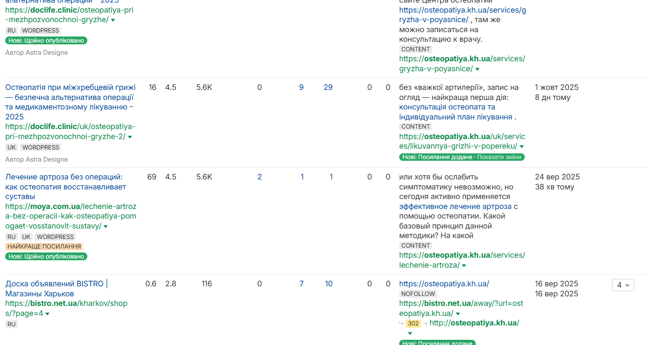Screen dimensions: 649x345
Task: Open dropdown arrow after osteopatiya.kh.ua gryzha-v-poyasnice target URL
Action: pyautogui.click(x=477, y=69)
